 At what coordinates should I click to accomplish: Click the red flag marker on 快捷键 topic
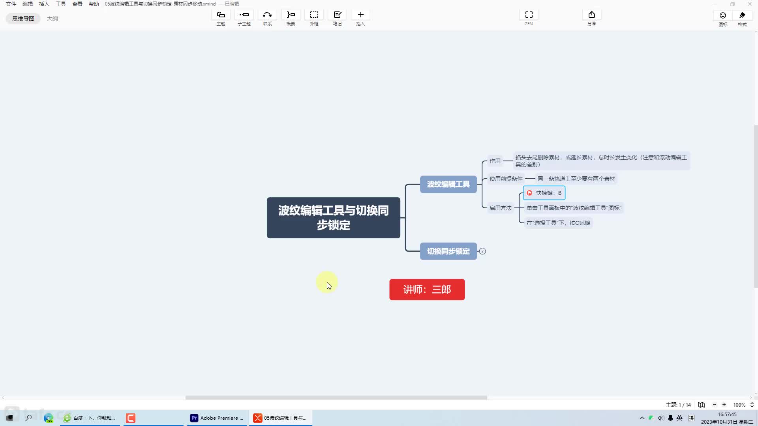pyautogui.click(x=529, y=193)
